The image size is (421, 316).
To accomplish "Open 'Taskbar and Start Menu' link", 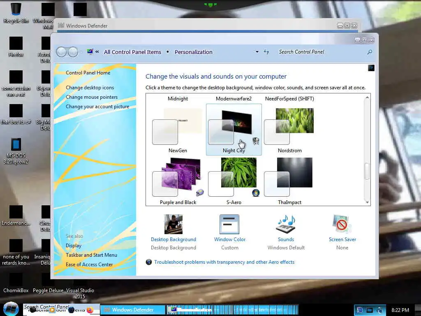I will [91, 255].
